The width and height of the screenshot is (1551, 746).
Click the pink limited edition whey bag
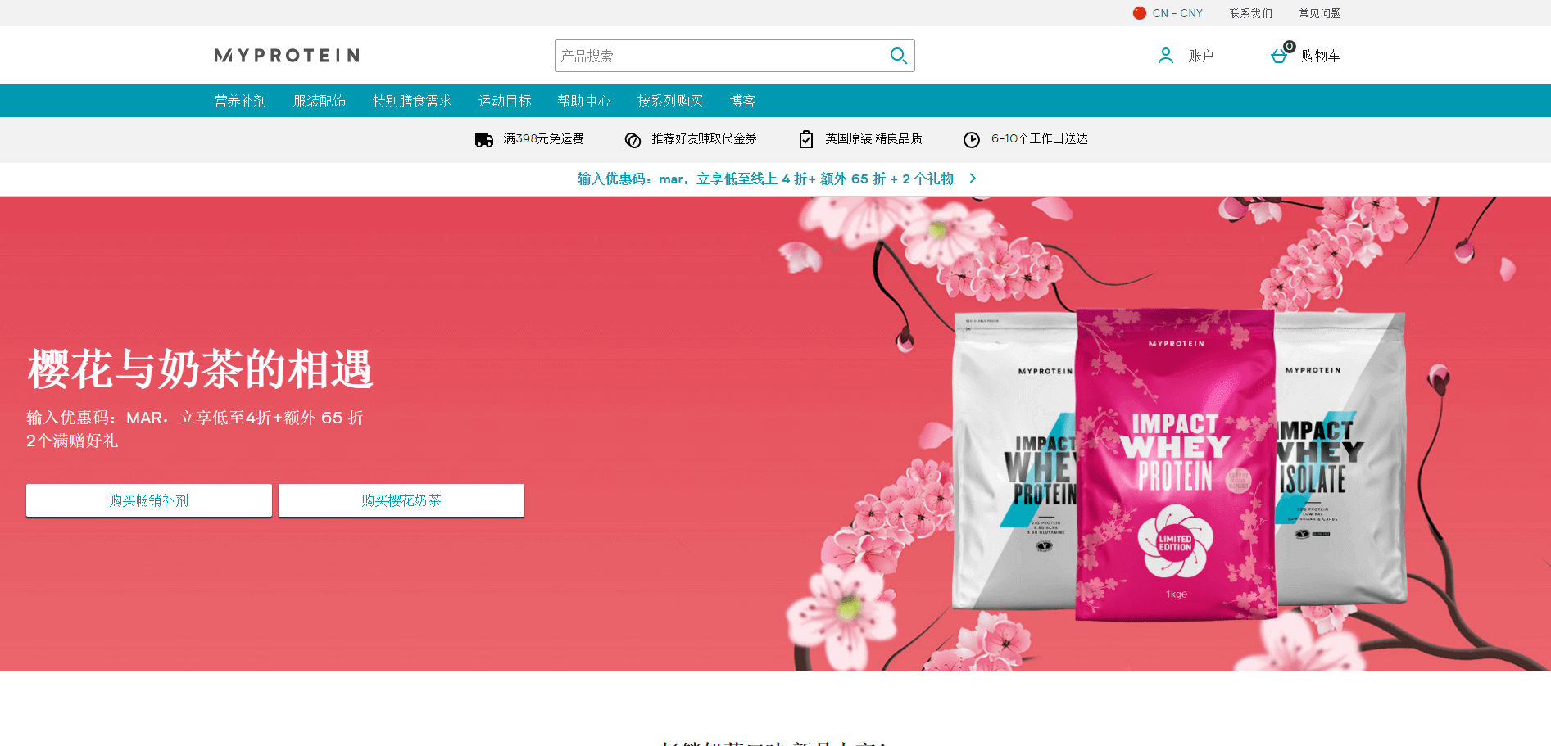1176,464
